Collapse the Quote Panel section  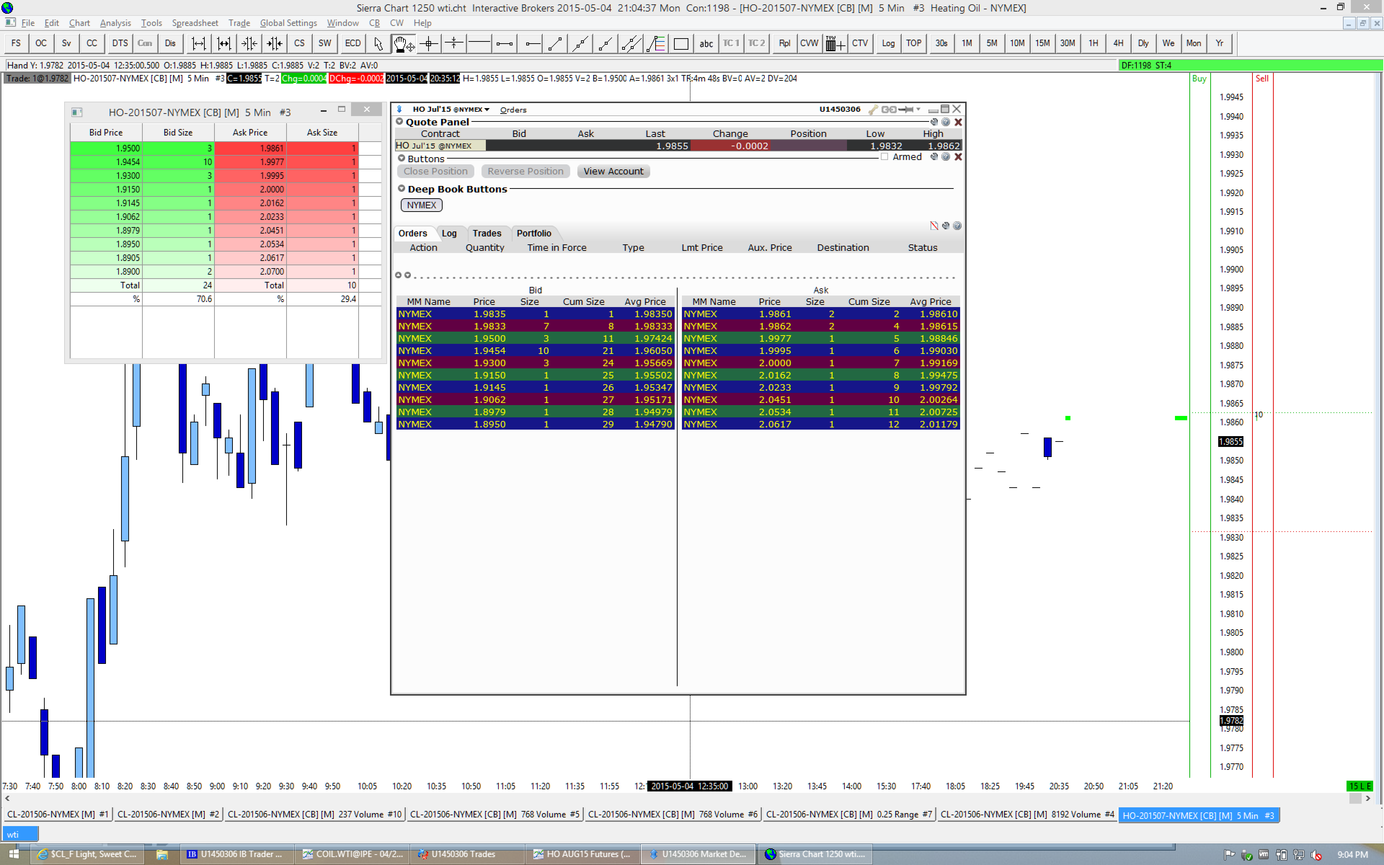click(x=400, y=121)
